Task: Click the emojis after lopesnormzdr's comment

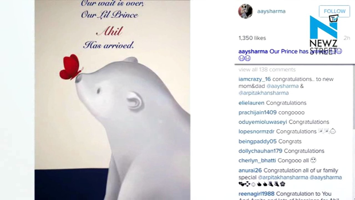Action: tap(327, 131)
